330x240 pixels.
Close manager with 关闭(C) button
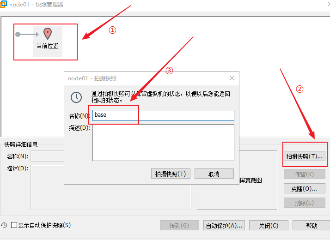(x=269, y=225)
